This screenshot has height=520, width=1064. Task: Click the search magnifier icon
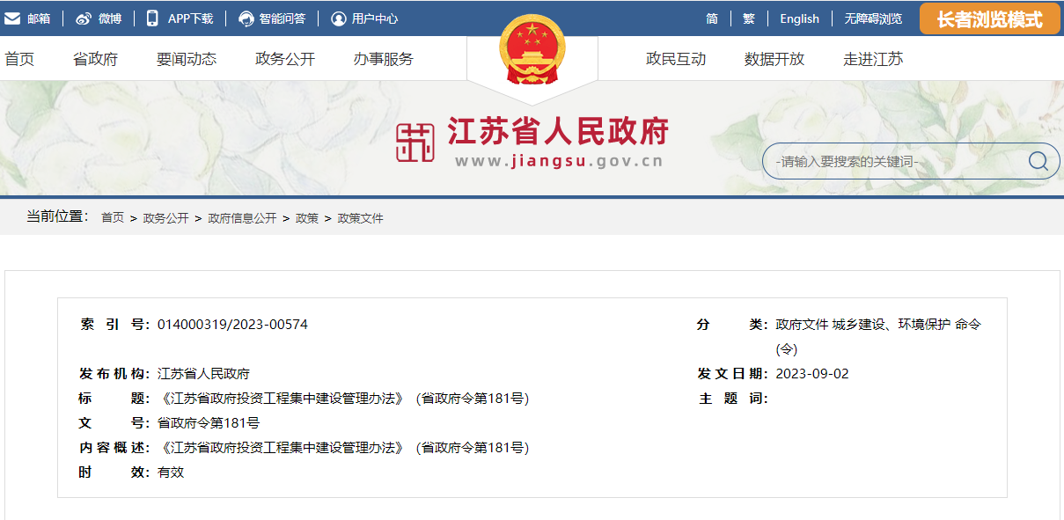1038,161
